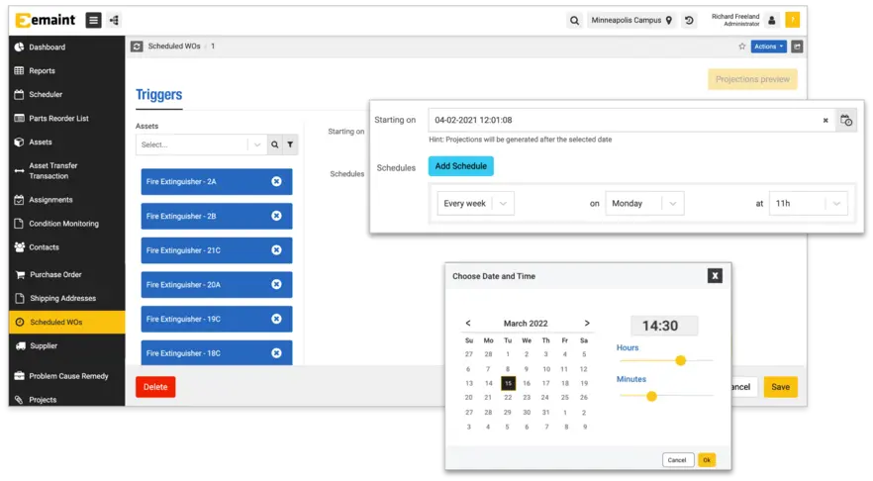Click the hamburger menu icon
Viewport: 873px width, 481px height.
pos(93,20)
